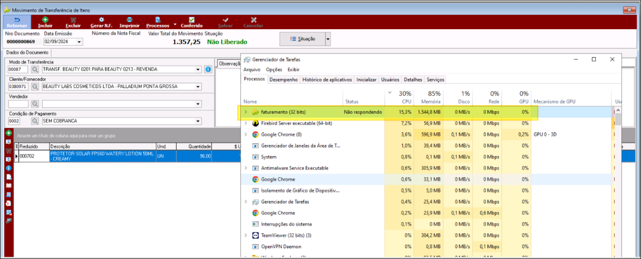Click the Retornar toolbar button
The height and width of the screenshot is (259, 641).
point(17,22)
